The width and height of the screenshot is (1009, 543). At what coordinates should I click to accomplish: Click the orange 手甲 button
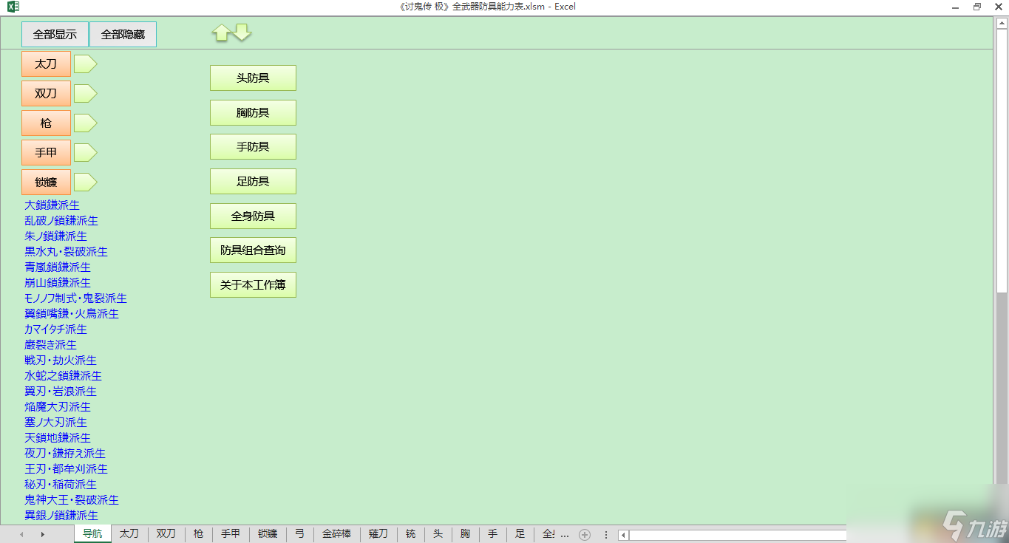pos(46,153)
